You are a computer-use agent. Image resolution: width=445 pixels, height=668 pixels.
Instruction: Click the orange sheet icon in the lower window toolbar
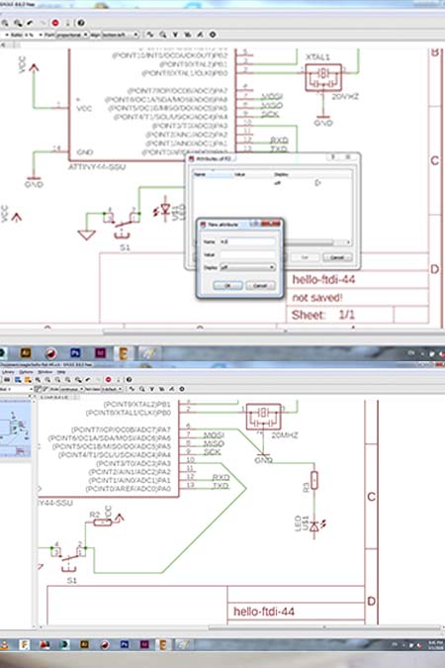(28, 379)
